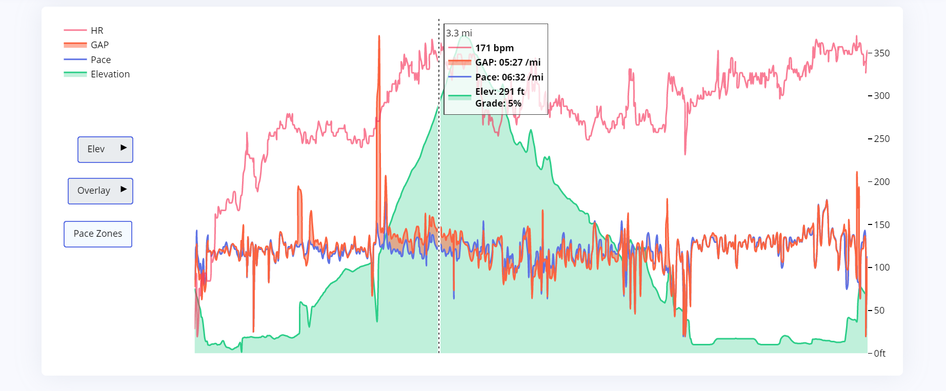Click the 171 bpm tooltip value
This screenshot has width=946, height=391.
(494, 48)
